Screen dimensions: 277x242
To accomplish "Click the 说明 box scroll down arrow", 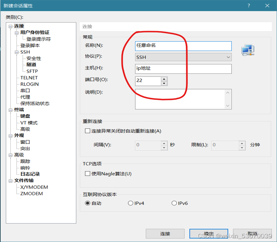I will pyautogui.click(x=228, y=106).
